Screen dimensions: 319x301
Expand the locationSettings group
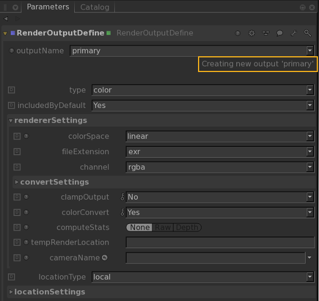[11, 292]
